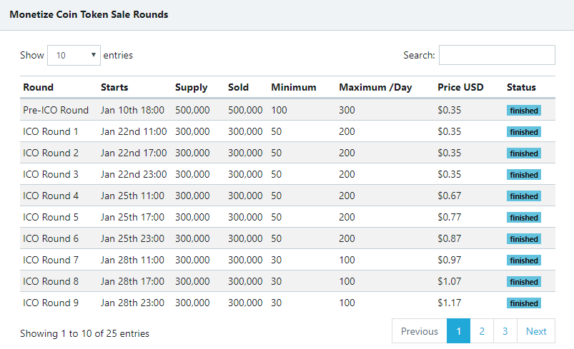Image resolution: width=574 pixels, height=349 pixels.
Task: Go to the Next page
Action: pyautogui.click(x=536, y=331)
